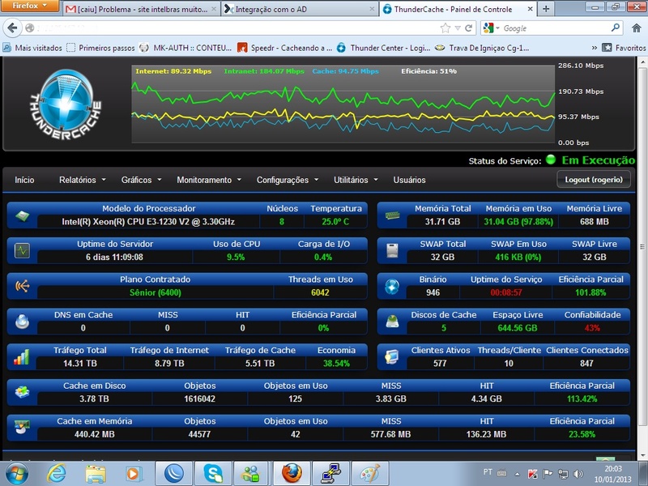Click the 38.54% Economia value
Image resolution: width=648 pixels, height=486 pixels.
[x=336, y=363]
